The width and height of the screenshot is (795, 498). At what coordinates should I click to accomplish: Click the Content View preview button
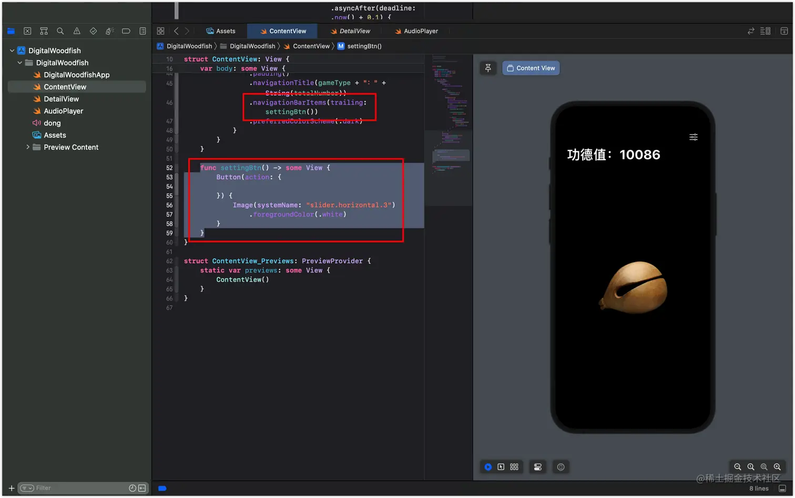(531, 68)
